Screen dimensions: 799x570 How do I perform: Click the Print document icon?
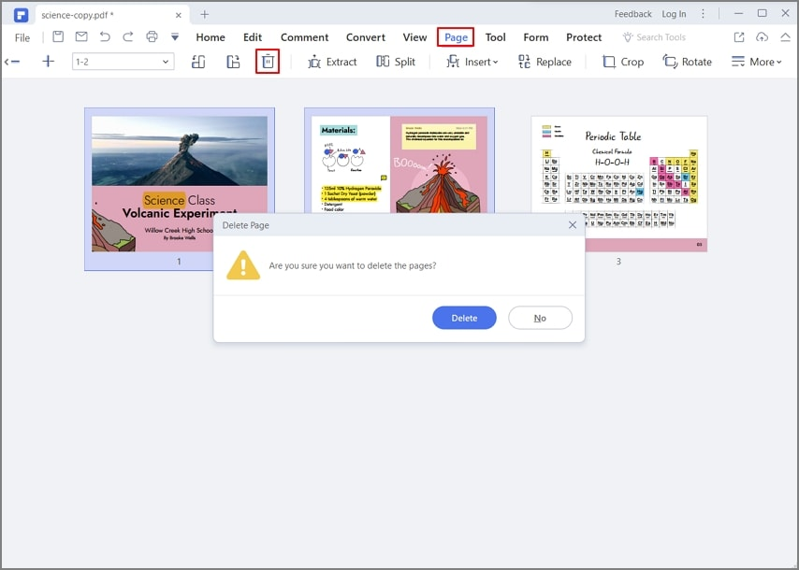pos(150,36)
